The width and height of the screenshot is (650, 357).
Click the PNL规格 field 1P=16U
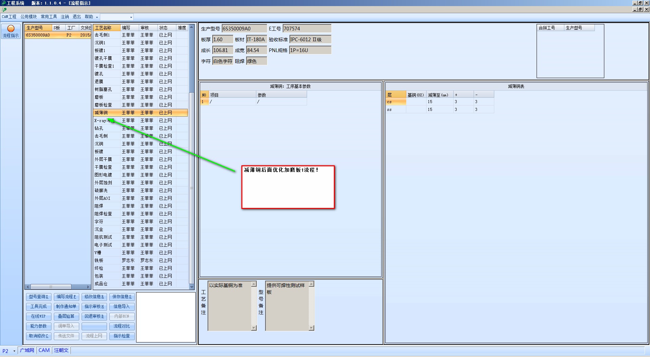coord(310,50)
